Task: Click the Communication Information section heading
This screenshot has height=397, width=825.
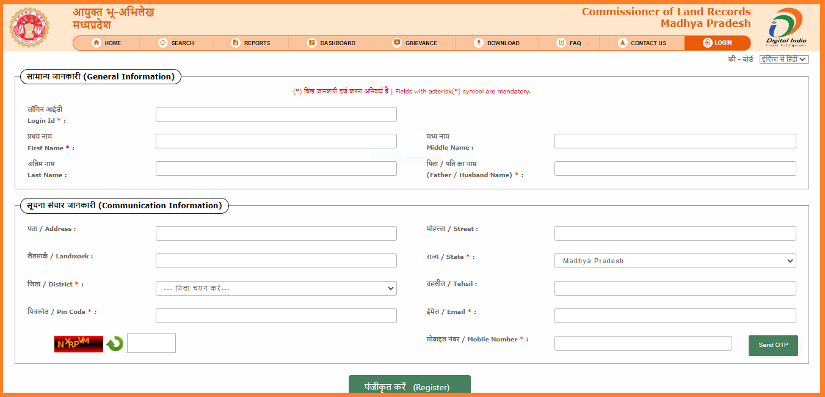Action: tap(125, 206)
